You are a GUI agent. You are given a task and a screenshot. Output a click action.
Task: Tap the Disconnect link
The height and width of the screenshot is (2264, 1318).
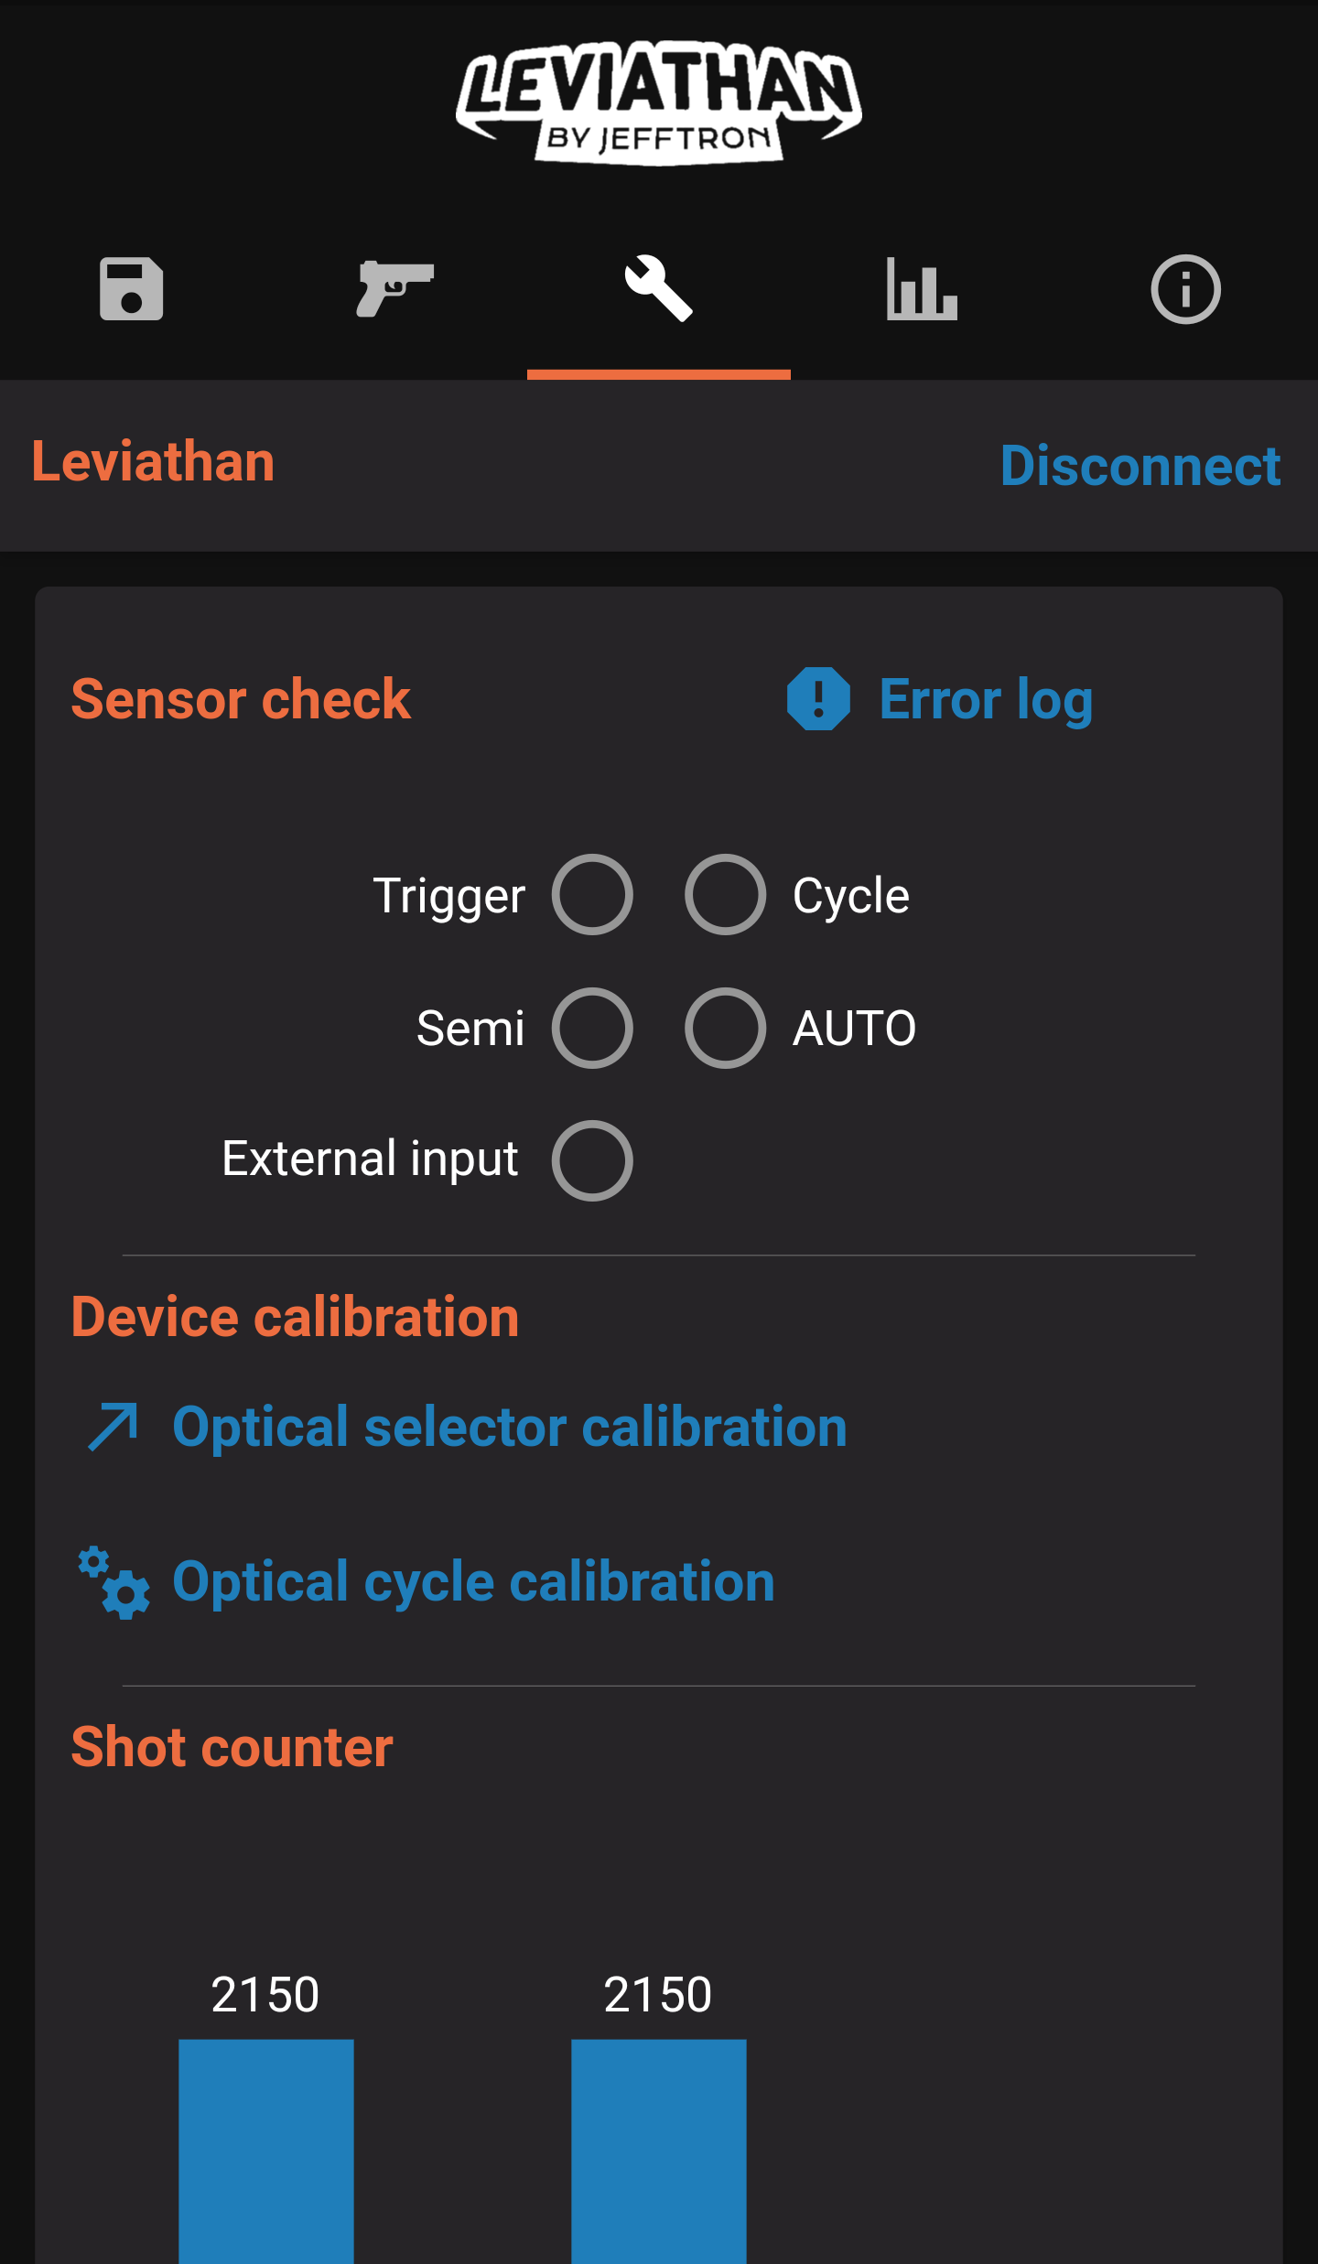pos(1140,466)
